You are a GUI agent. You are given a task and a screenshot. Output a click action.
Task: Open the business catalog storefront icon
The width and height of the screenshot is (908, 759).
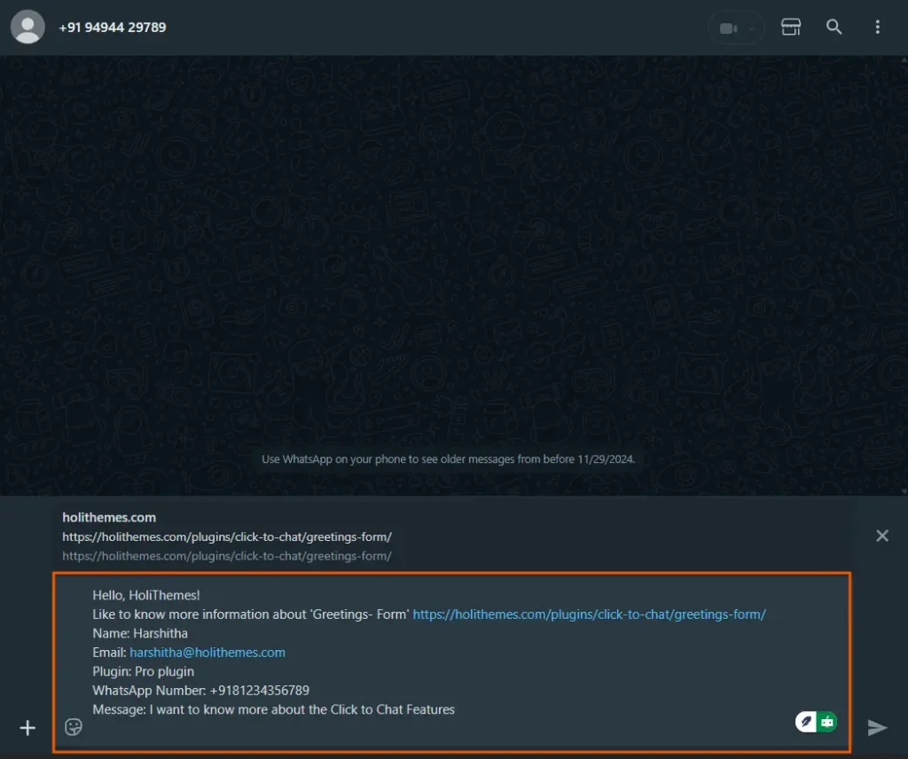coord(791,27)
